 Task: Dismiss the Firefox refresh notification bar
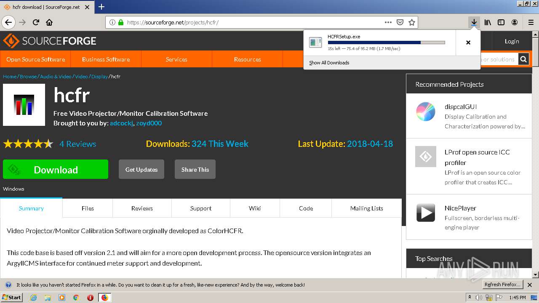click(531, 285)
